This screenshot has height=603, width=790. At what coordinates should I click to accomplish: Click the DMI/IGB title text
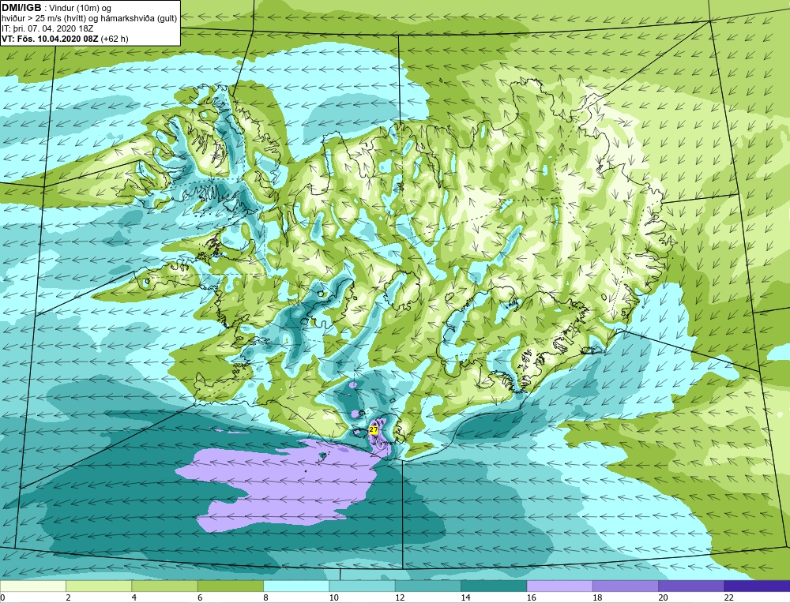click(21, 8)
